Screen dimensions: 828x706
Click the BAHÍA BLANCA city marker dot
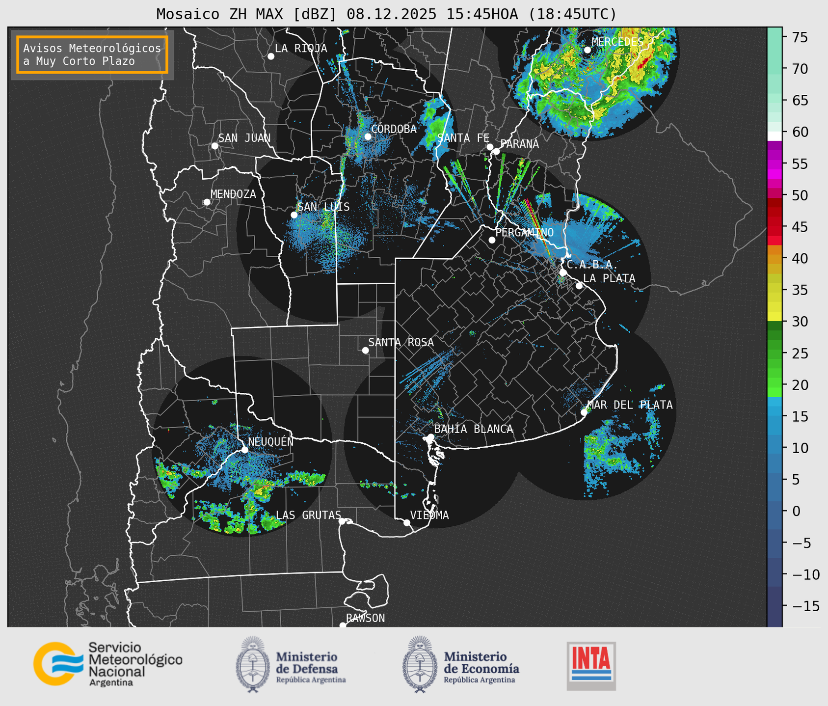(430, 437)
